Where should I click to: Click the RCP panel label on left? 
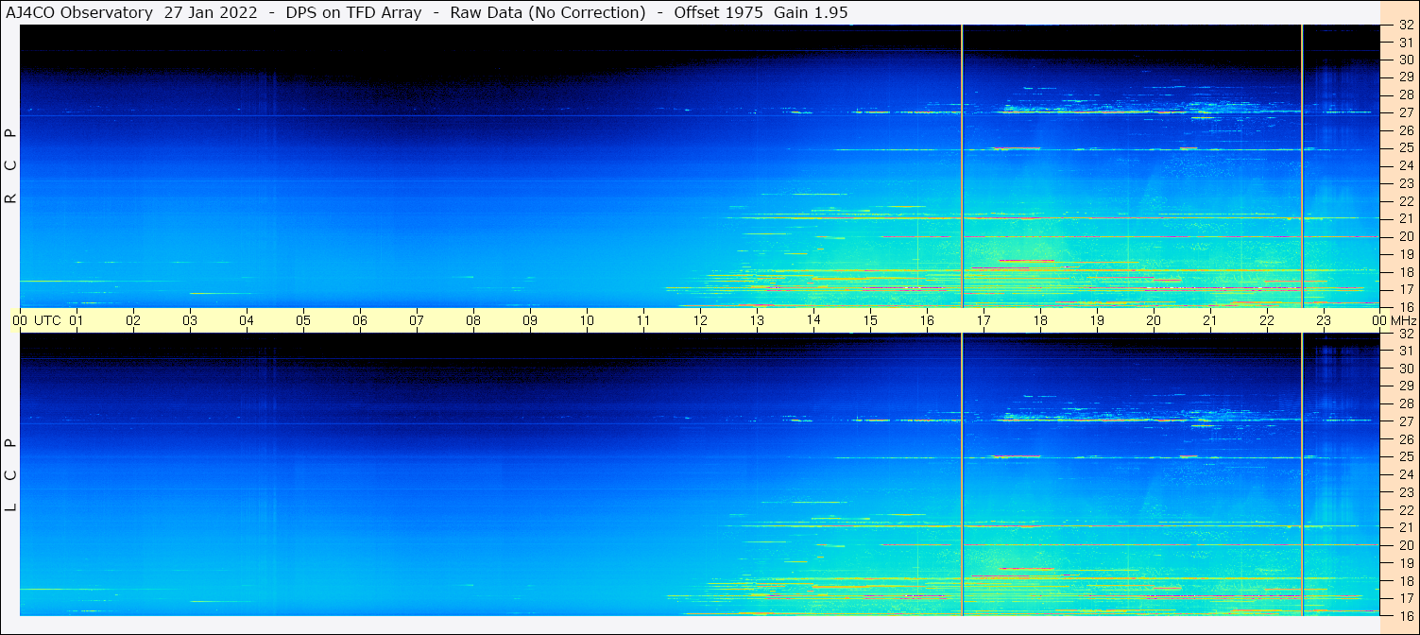coord(11,166)
